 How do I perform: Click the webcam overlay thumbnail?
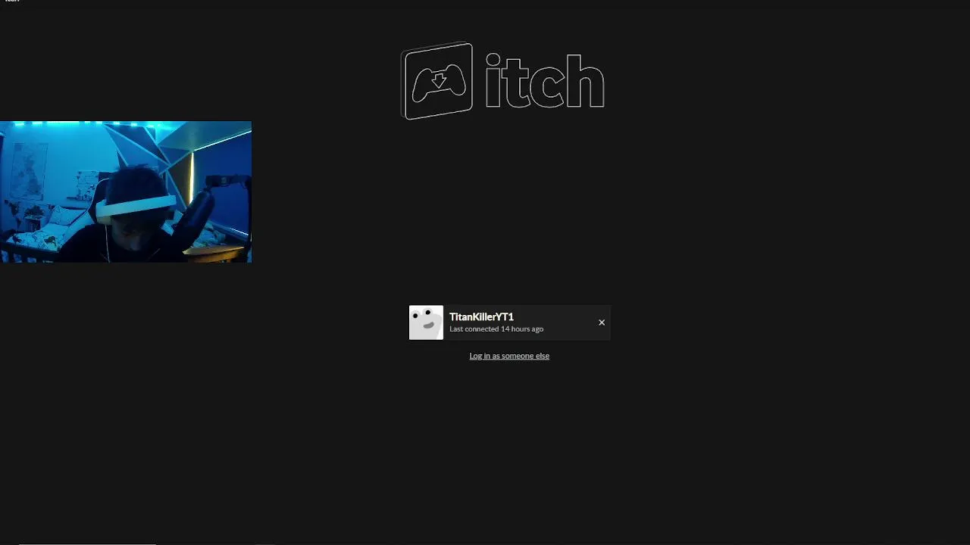point(126,192)
